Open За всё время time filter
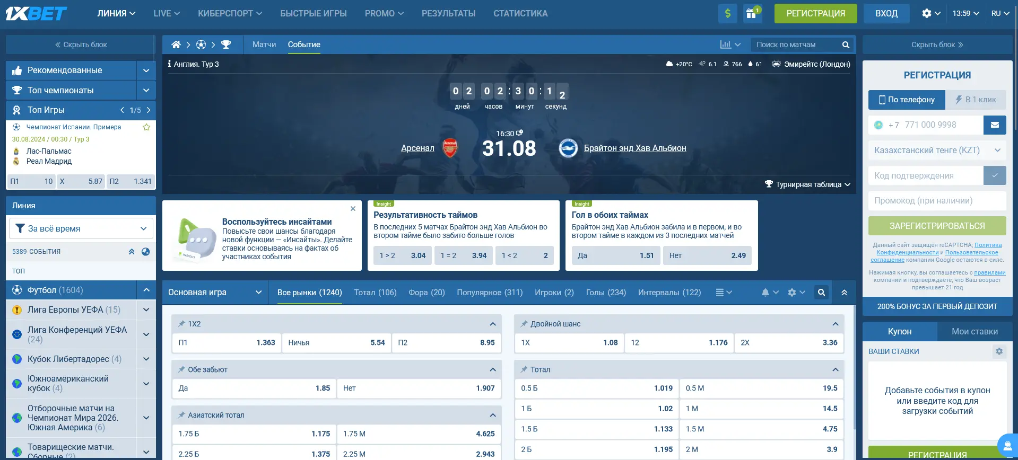1018x460 pixels. click(x=81, y=228)
